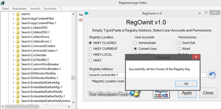
Task: Click folder icon of Search.DirMonitorNotifier
Action: 18,73
